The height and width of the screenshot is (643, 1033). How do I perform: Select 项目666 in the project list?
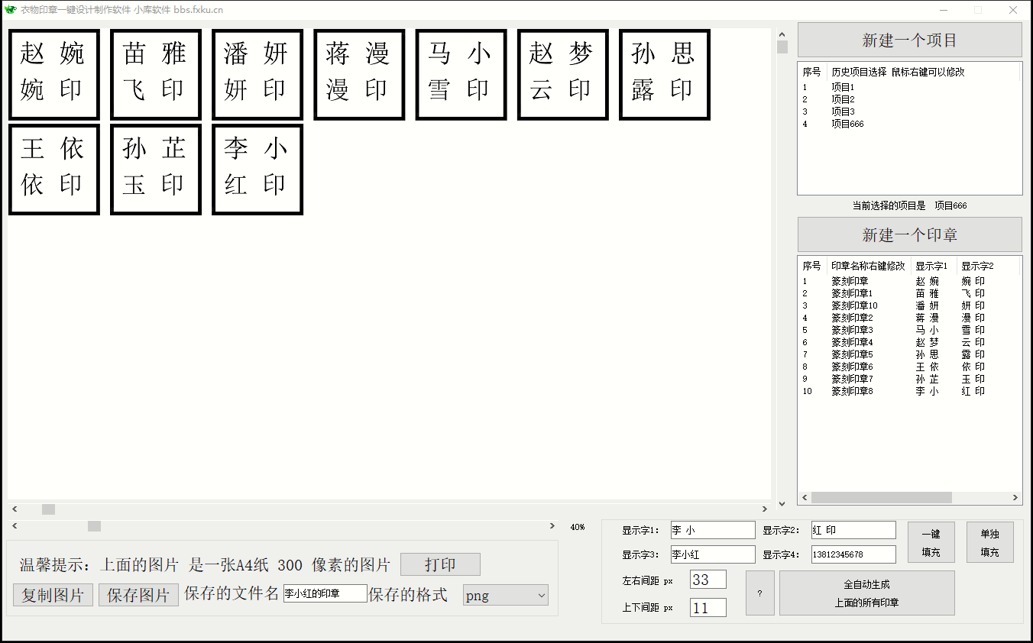pos(847,124)
